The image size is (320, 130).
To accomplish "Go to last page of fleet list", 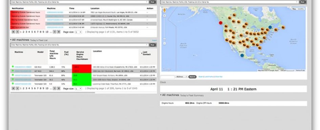I will tap(59, 88).
